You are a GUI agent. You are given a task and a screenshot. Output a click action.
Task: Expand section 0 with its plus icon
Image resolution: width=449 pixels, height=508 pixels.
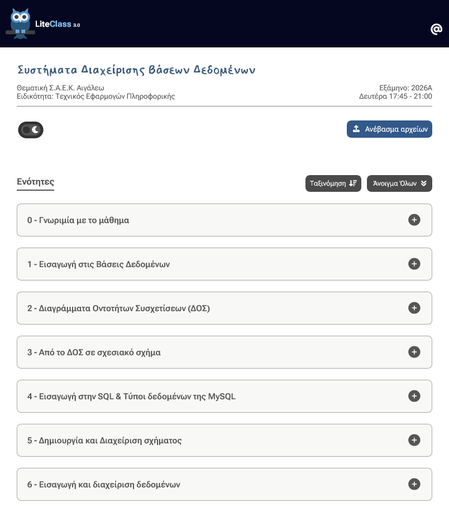pos(414,220)
